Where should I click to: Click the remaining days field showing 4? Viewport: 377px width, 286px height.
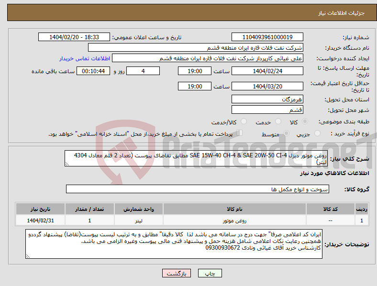pyautogui.click(x=143, y=71)
